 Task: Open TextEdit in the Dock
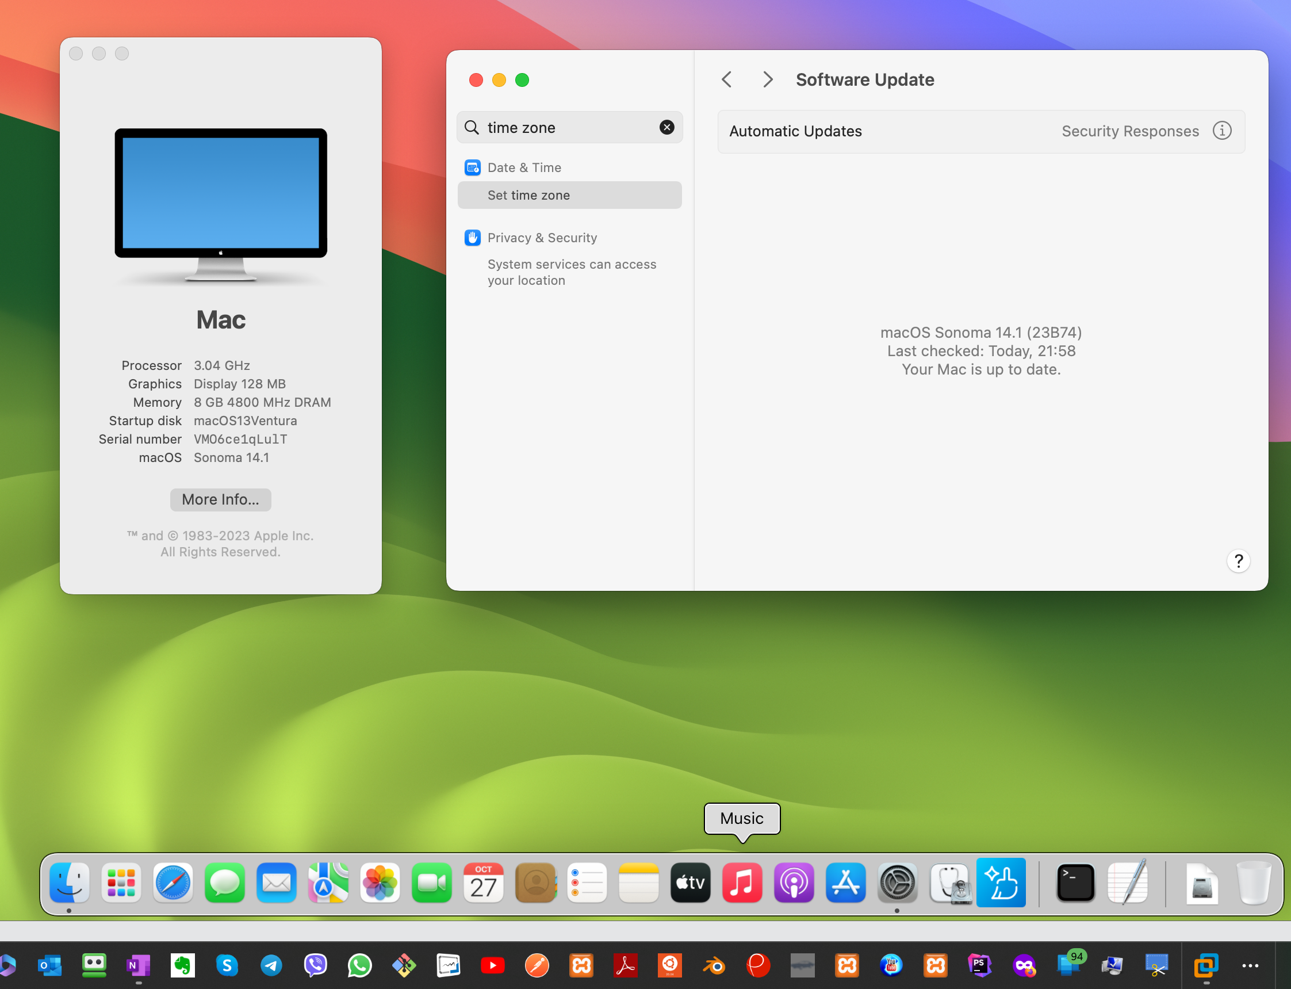1128,883
